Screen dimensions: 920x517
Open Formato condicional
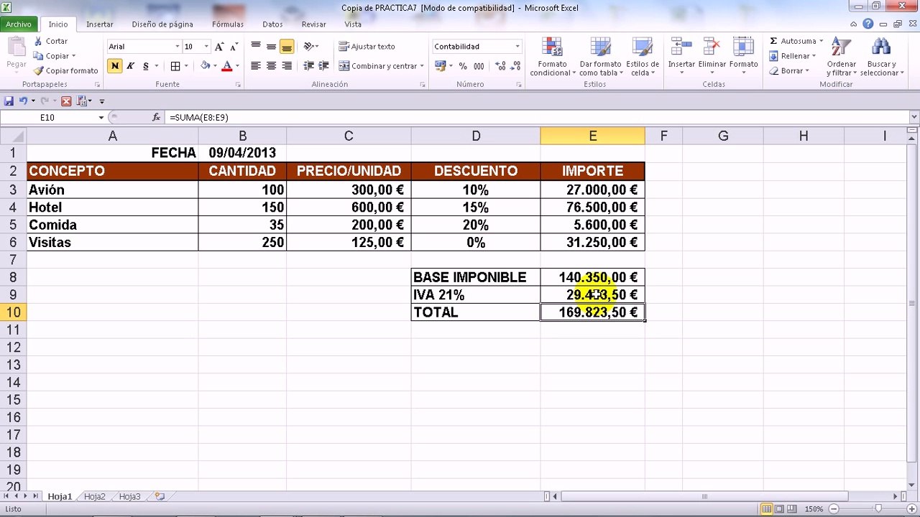[552, 57]
